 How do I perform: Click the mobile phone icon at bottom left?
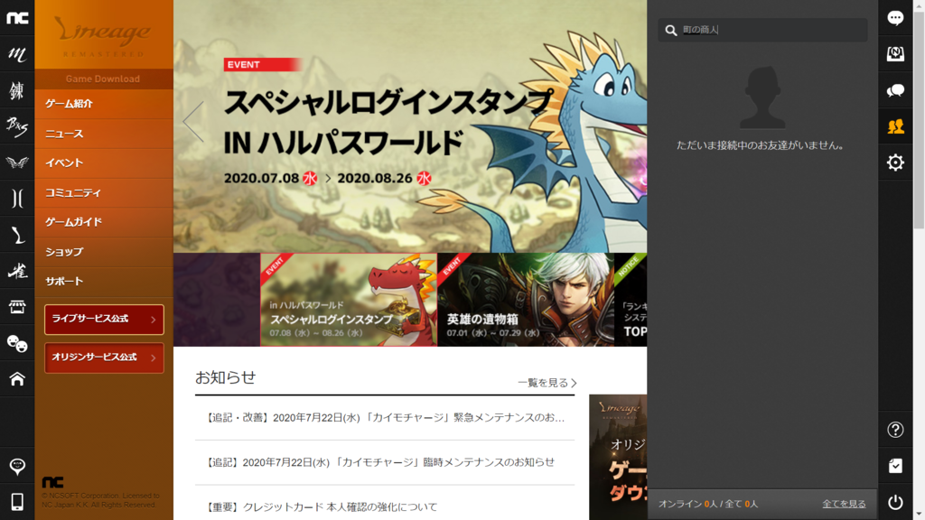click(17, 502)
